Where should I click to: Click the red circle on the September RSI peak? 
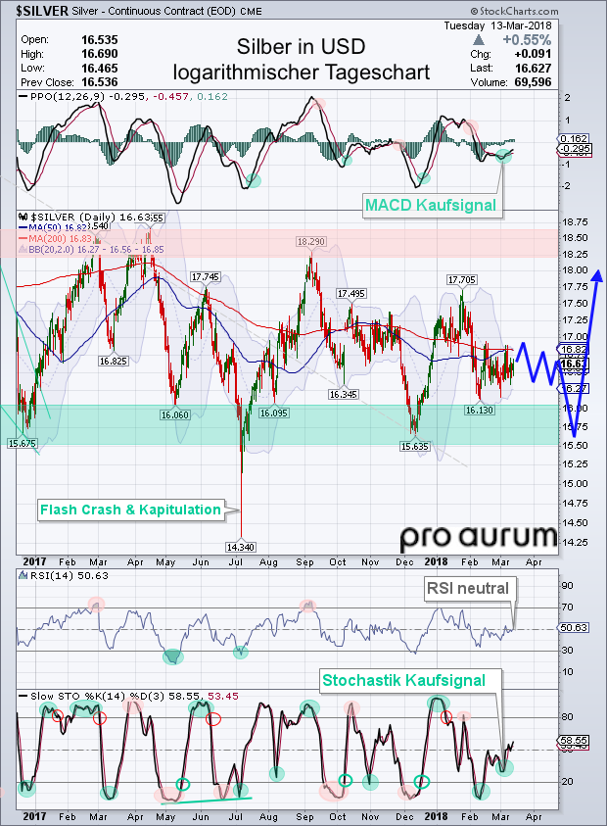308,604
